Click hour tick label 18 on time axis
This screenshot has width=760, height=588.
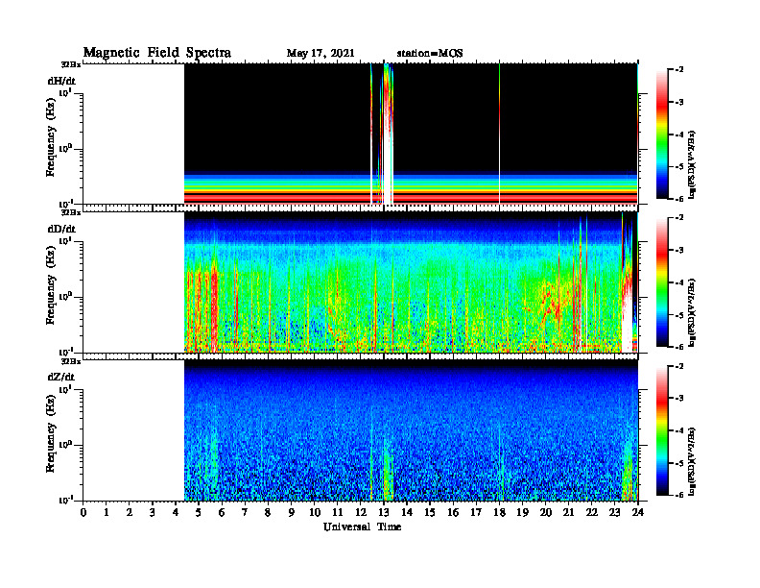tap(499, 513)
